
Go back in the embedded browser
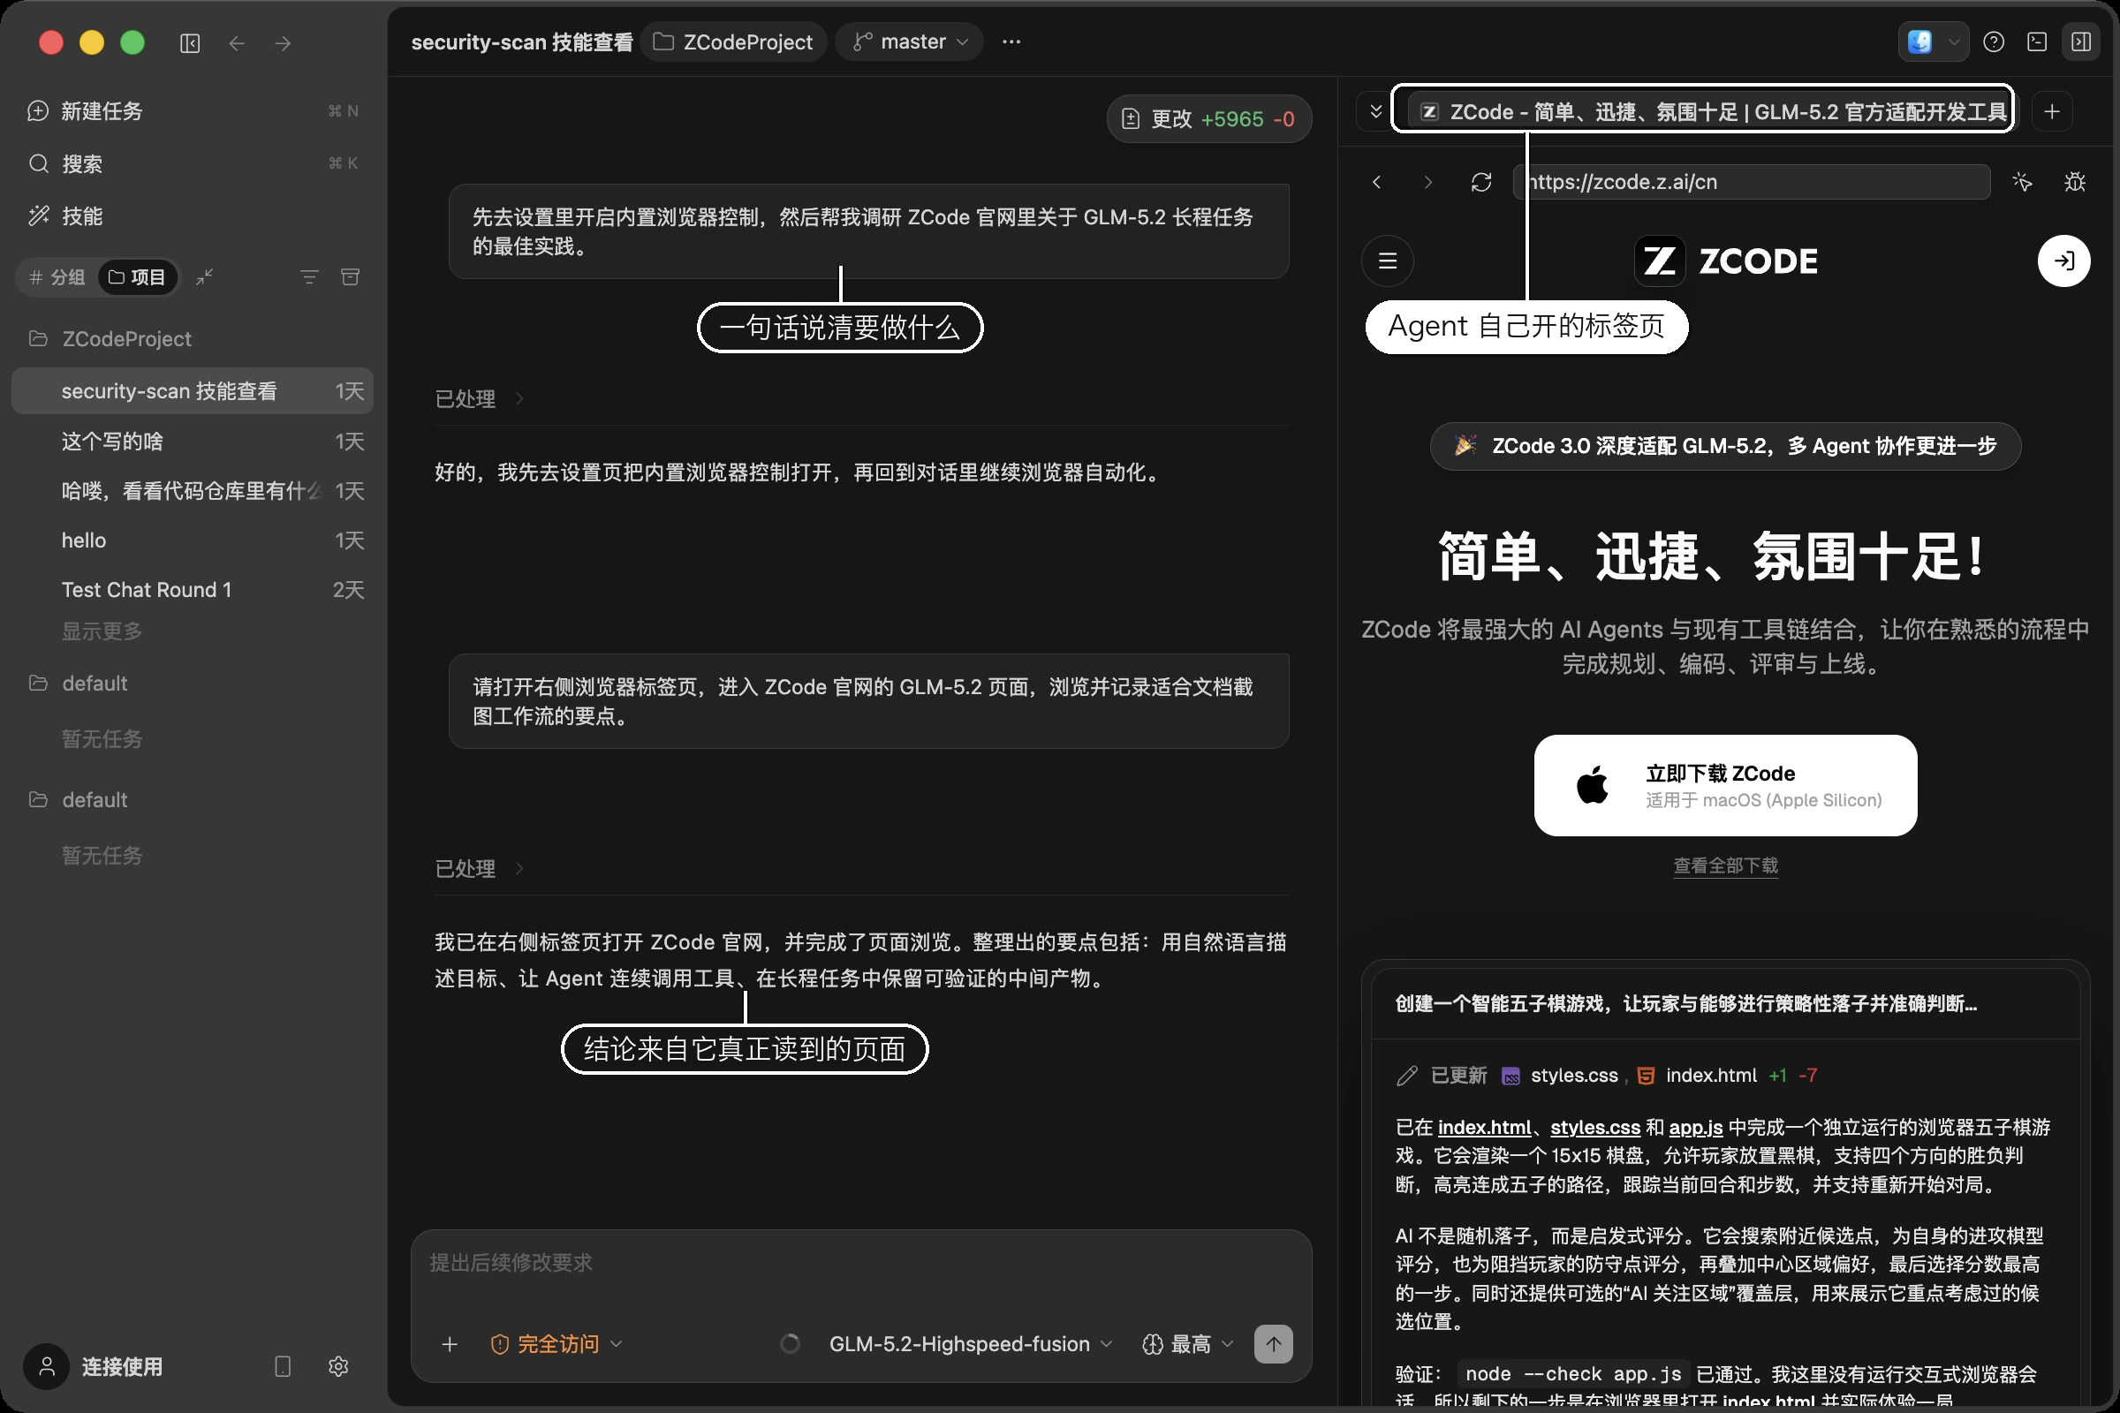1376,182
